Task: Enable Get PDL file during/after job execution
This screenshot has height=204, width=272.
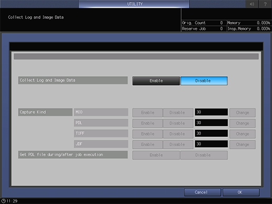Action: click(156, 155)
